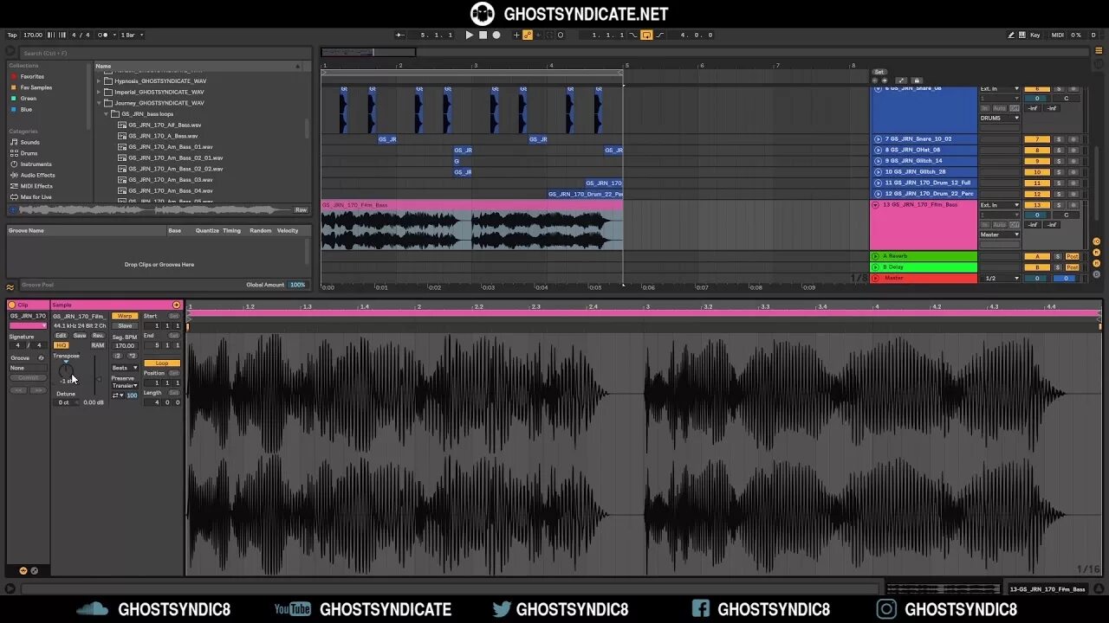Click the Stop transport button
This screenshot has height=623, width=1109.
pos(483,35)
